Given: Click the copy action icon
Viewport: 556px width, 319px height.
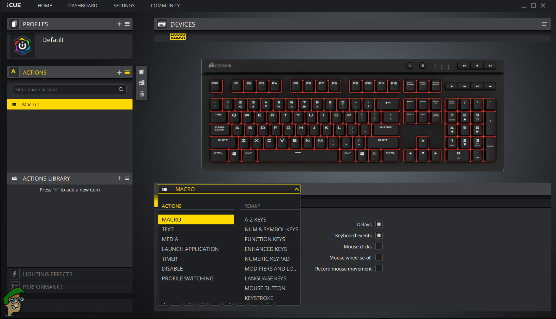Looking at the screenshot, I should click(142, 72).
